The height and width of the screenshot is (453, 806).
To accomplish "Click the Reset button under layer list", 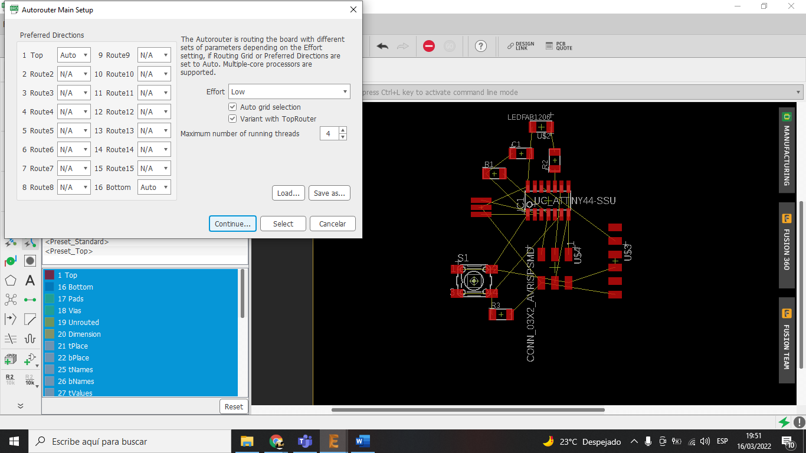I will 234,406.
